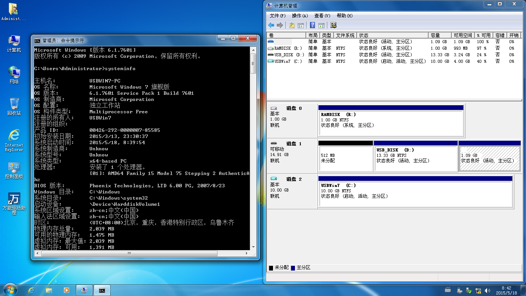Screen dimensions: 526x296
Task: Toggle the Show/Hide Console Tree toolbar icon
Action: pyautogui.click(x=301, y=25)
